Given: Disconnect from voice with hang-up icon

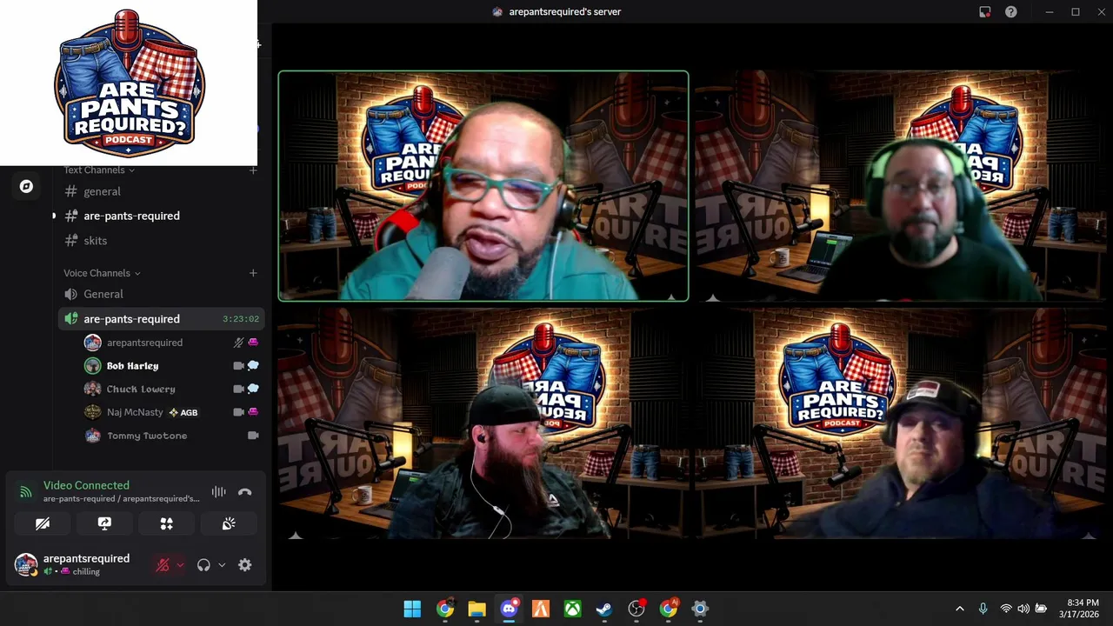Looking at the screenshot, I should pos(245,492).
